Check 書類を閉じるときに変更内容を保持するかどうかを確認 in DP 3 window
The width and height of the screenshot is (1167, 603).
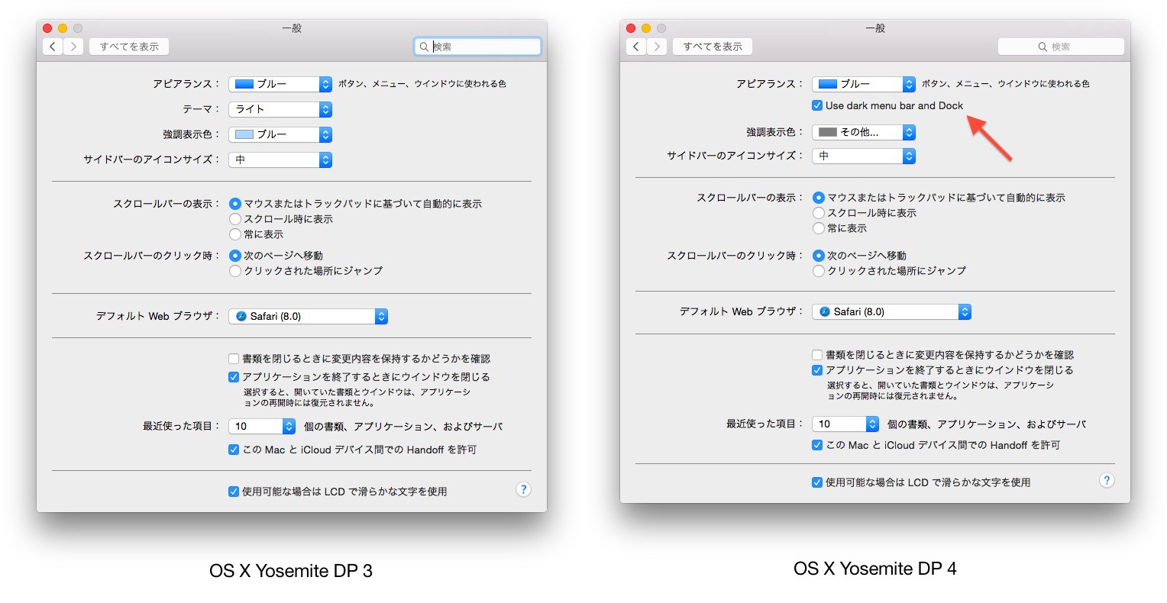coord(234,359)
